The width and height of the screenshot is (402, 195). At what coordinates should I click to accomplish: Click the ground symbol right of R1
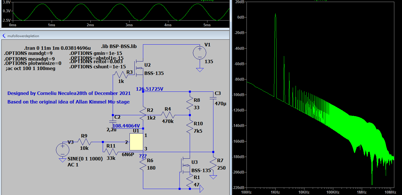tap(201, 189)
